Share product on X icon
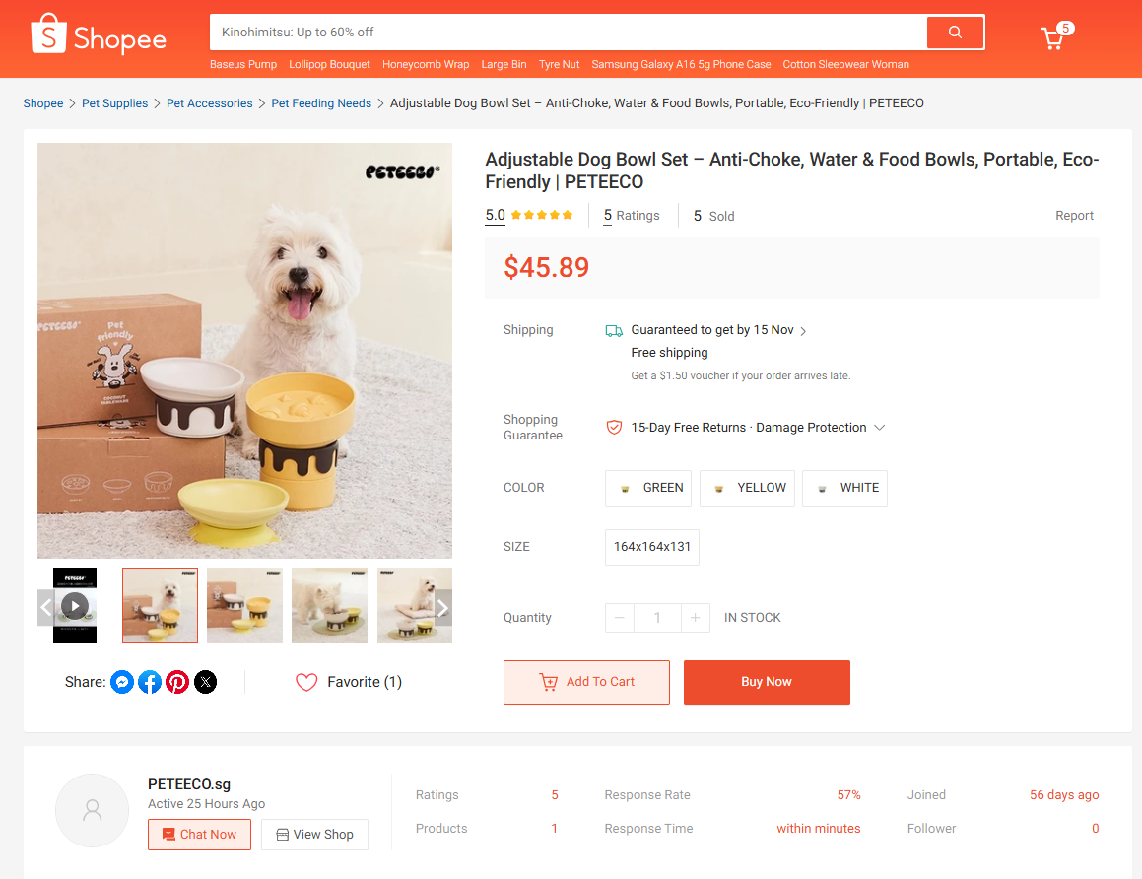Viewport: 1142px width, 879px height. 205,682
